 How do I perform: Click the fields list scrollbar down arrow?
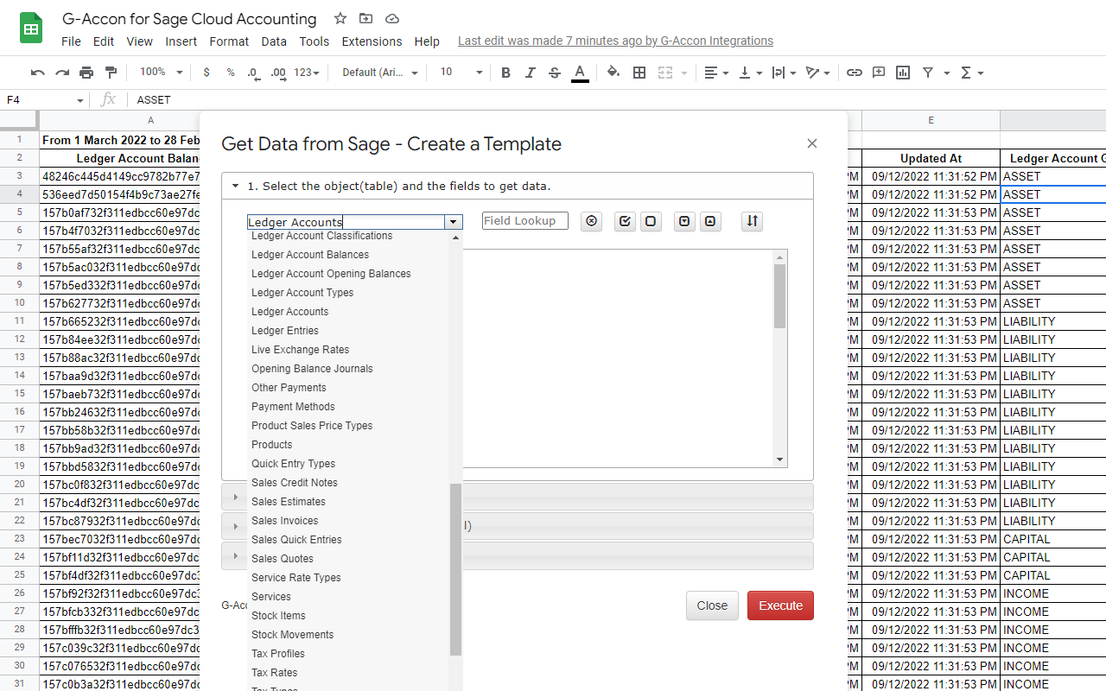coord(780,460)
